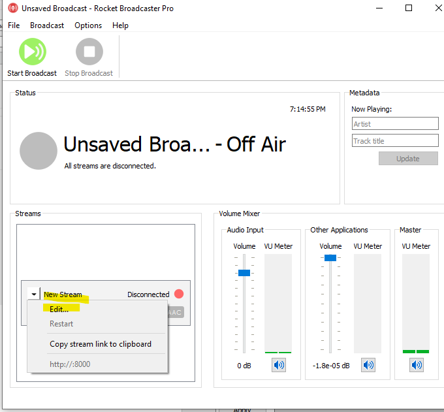444x412 pixels.
Task: Click the AAC codec badge
Action: coord(176,312)
